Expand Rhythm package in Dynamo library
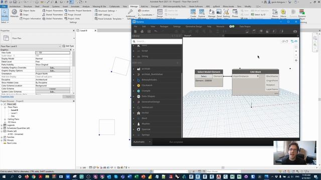This screenshot has width=321, height=180. (134, 124)
